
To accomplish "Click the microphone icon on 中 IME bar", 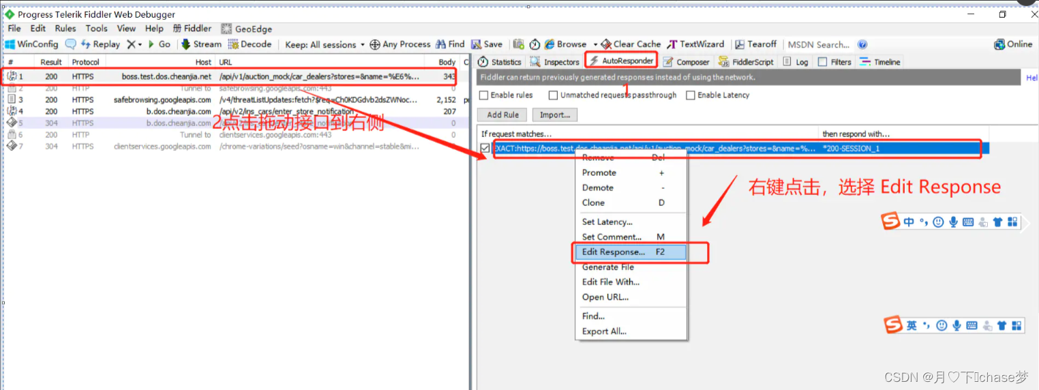I will tap(954, 222).
